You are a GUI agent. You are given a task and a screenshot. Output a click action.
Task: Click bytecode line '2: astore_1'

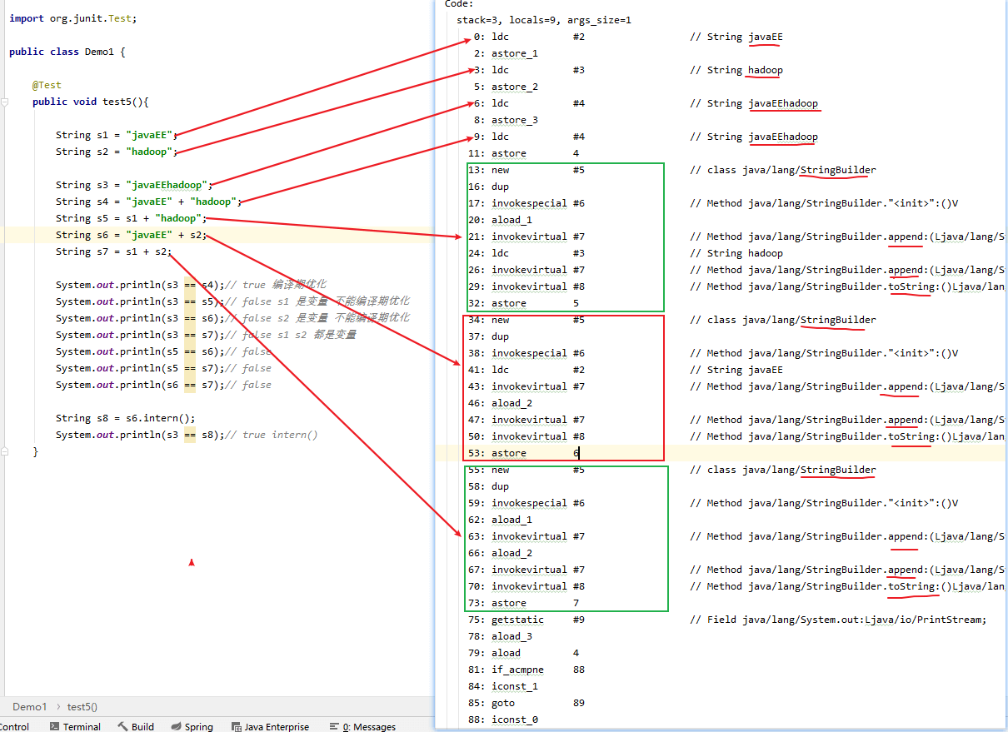click(506, 53)
